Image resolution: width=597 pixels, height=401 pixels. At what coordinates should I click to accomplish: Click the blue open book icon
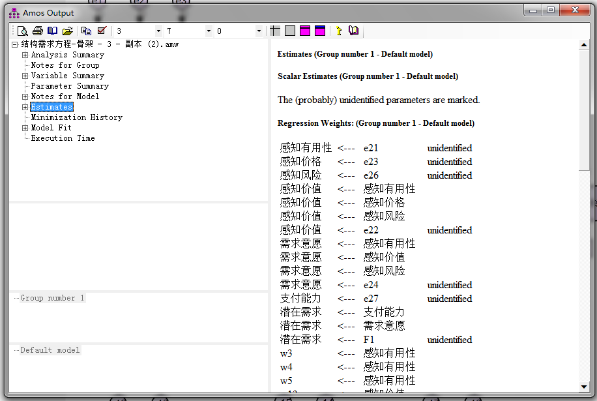click(x=53, y=31)
